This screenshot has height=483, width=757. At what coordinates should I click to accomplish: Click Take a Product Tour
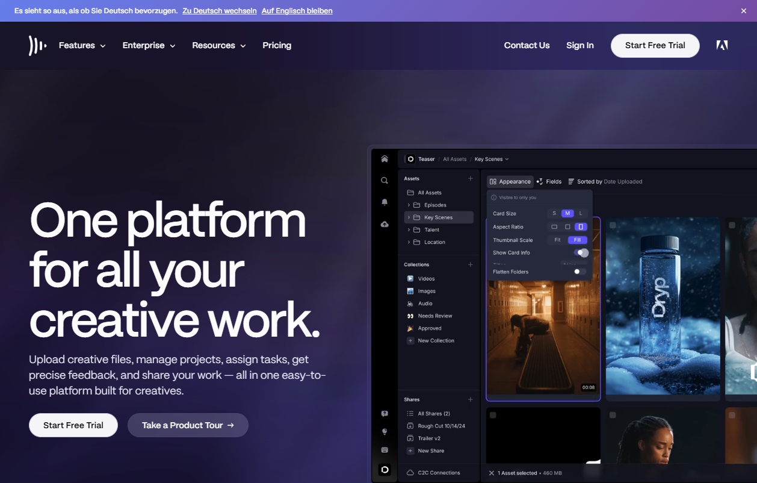coord(188,425)
